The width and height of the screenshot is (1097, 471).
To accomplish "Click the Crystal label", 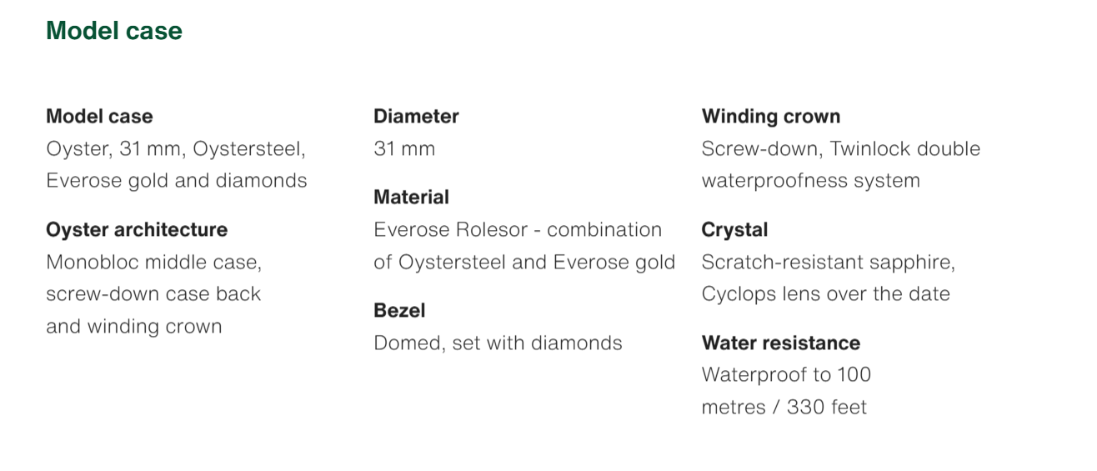I will 734,229.
